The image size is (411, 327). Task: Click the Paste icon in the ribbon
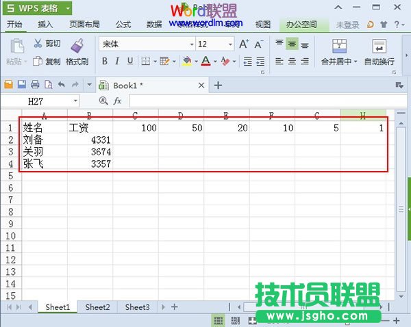click(17, 46)
